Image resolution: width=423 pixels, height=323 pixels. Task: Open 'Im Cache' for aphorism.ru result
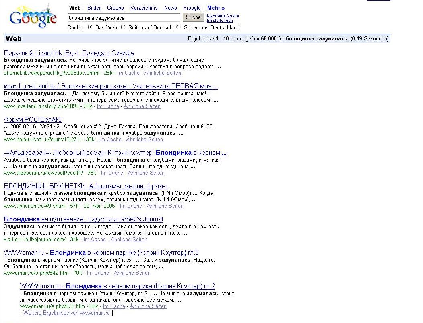click(131, 206)
